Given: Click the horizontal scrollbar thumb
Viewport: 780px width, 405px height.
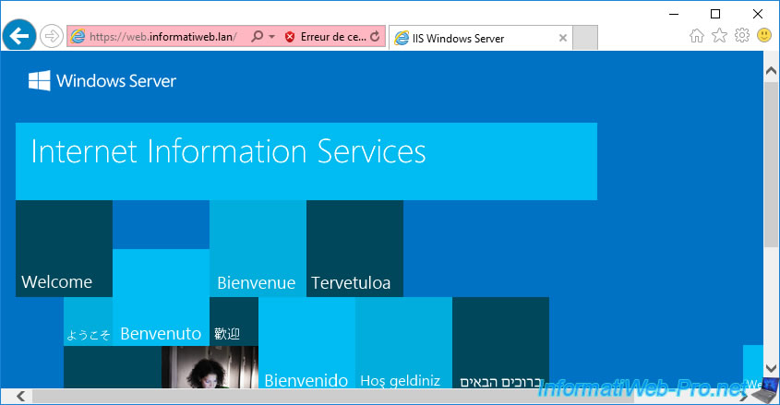Looking at the screenshot, I should coord(333,396).
